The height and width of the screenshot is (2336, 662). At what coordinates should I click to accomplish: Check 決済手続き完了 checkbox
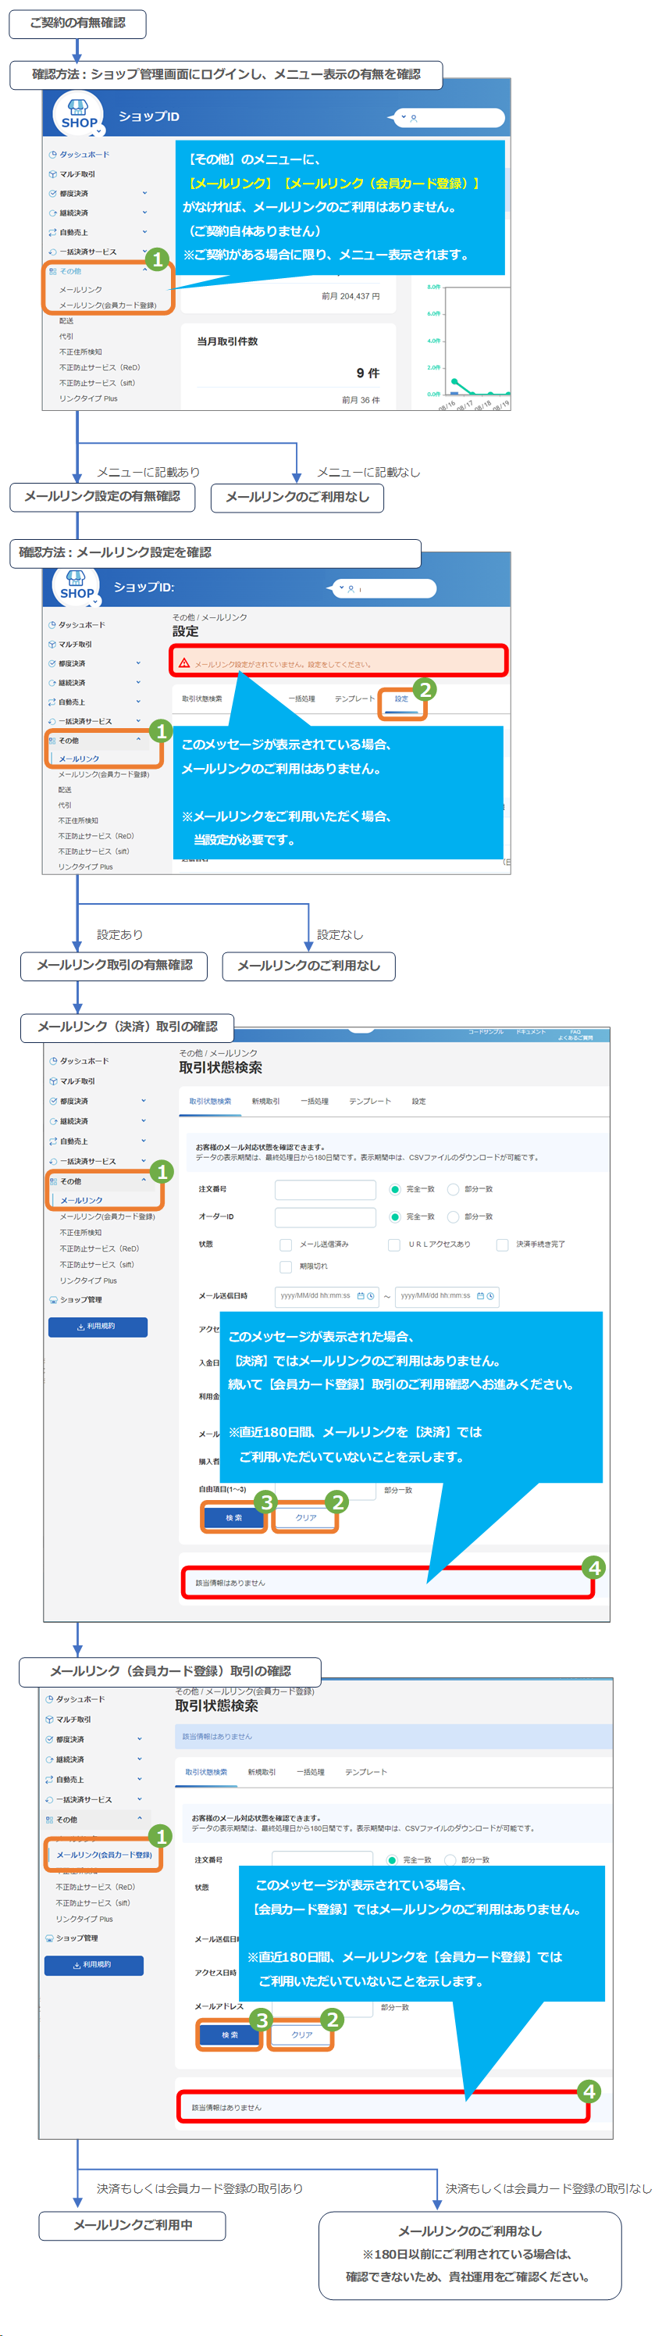point(502,1245)
